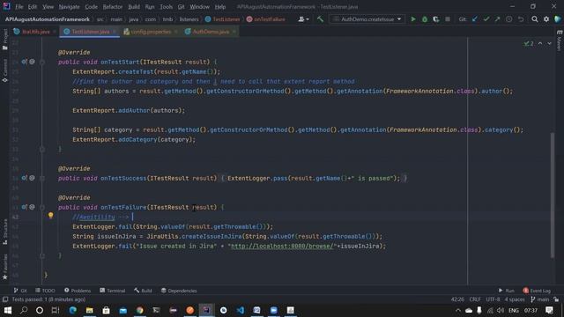Open the 4 spaces indent selector
Screen dimensions: 564x317
[515, 299]
